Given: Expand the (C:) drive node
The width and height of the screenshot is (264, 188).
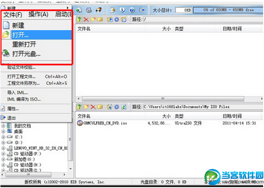Looking at the screenshot, I should point(3,137).
